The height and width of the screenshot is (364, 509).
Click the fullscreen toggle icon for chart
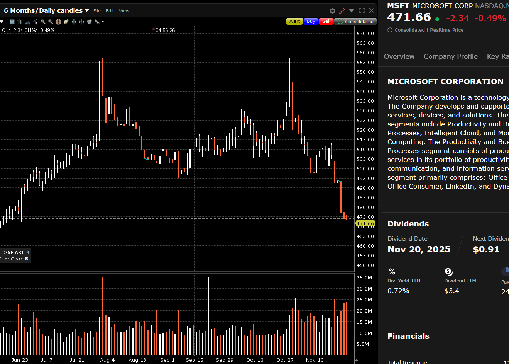tap(362, 11)
